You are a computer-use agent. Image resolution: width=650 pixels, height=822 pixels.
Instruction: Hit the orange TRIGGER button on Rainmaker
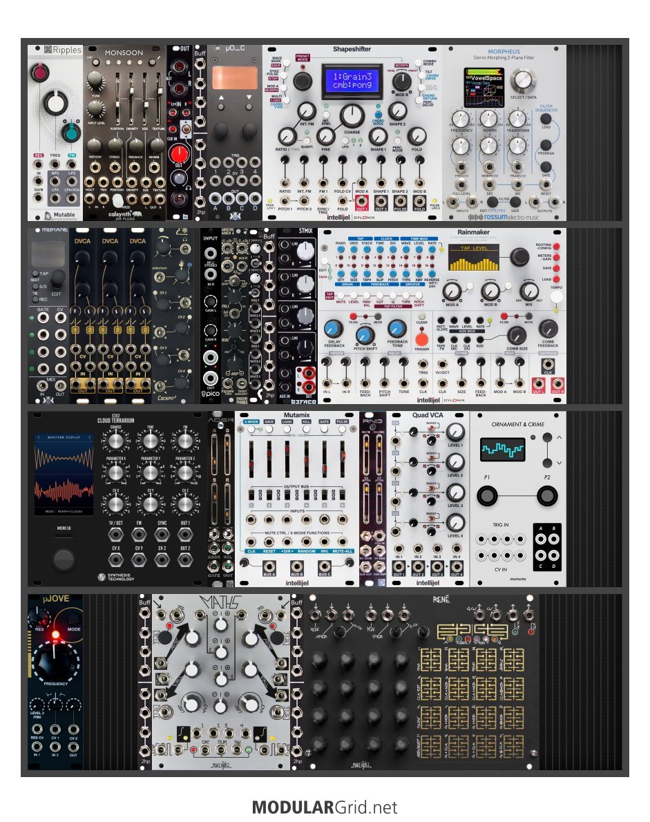pos(421,338)
